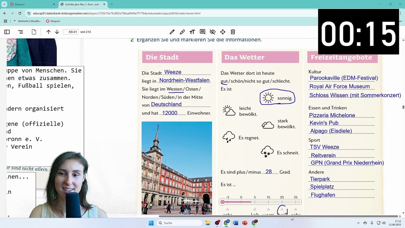Click the horizontal scrollbar at bottom
This screenshot has height=228, width=405.
point(278,216)
